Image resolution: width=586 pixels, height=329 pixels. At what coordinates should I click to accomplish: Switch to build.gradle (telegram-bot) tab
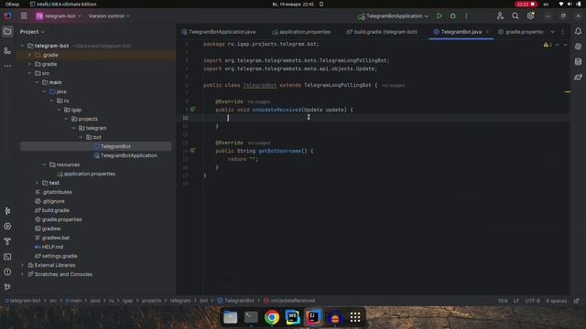coord(382,32)
